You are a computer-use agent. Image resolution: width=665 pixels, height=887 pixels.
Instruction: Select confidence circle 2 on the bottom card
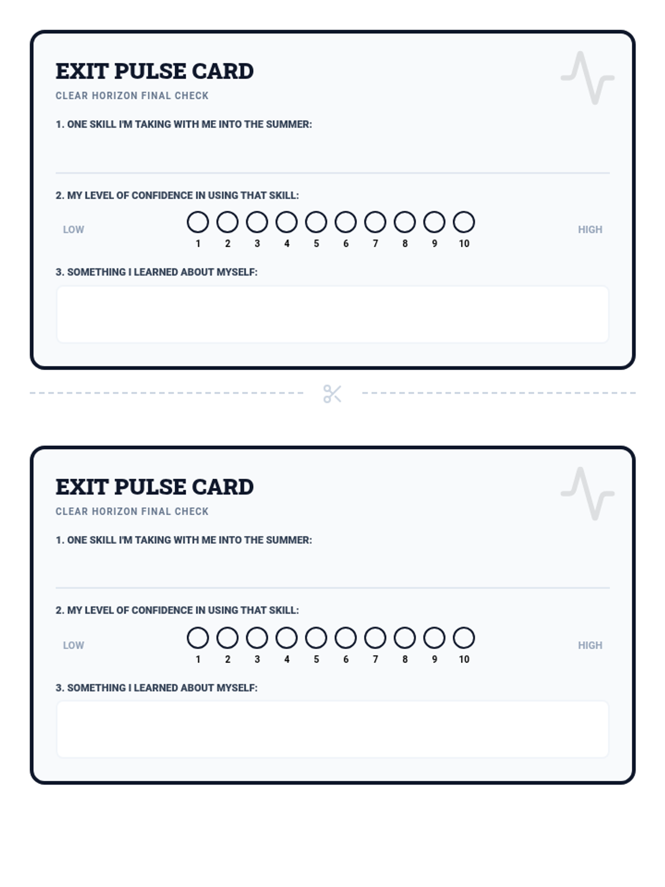(x=227, y=638)
